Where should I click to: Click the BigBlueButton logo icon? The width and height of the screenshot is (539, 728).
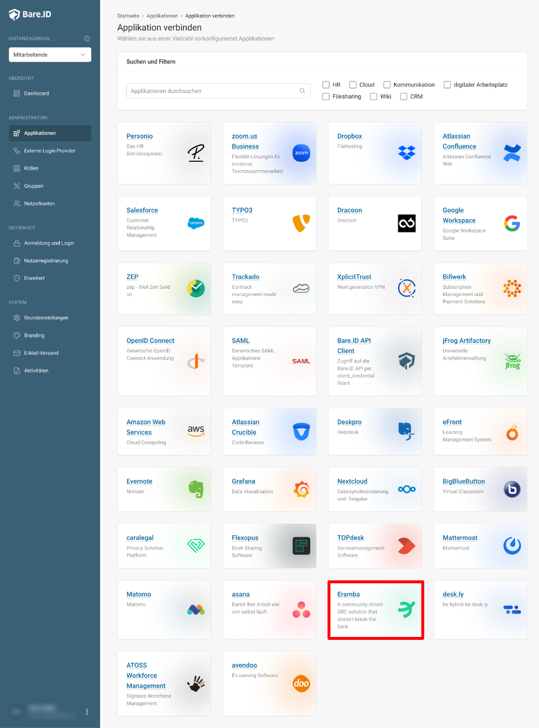[512, 490]
